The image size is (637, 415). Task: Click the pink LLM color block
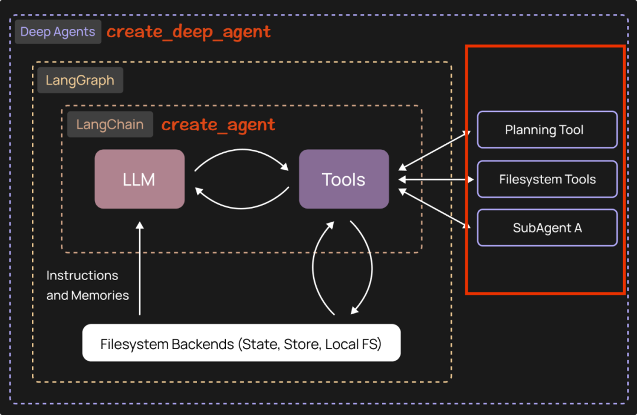coord(139,179)
